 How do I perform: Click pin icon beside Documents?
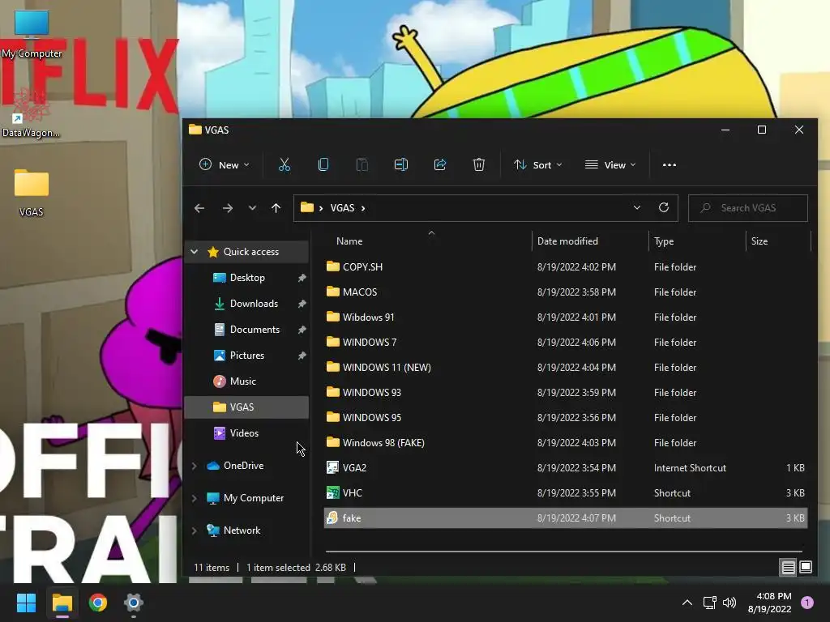point(302,330)
